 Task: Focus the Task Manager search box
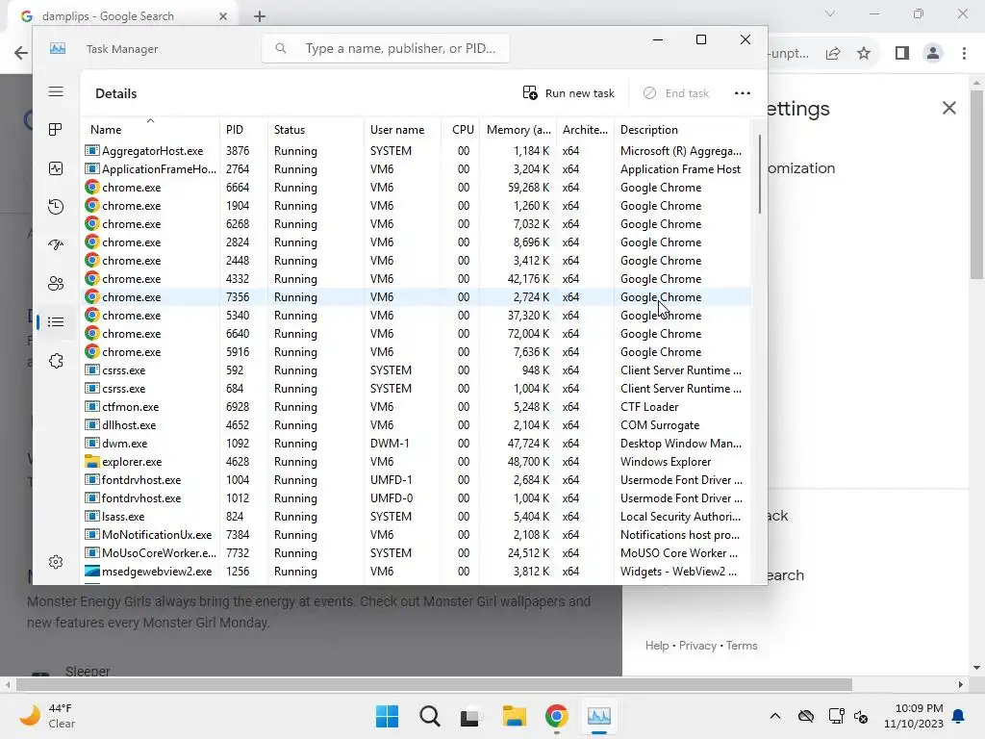coord(386,48)
